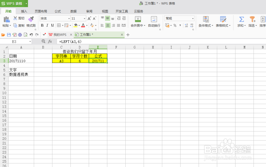The height and width of the screenshot is (167, 266).
Task: Cut selection with the scissors icon
Action: coord(15,18)
